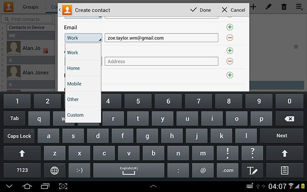Add another email field with green plus
The height and width of the screenshot is (192, 307).
pyautogui.click(x=230, y=27)
